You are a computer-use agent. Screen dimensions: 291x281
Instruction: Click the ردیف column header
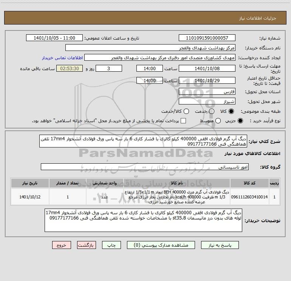pos(274,183)
